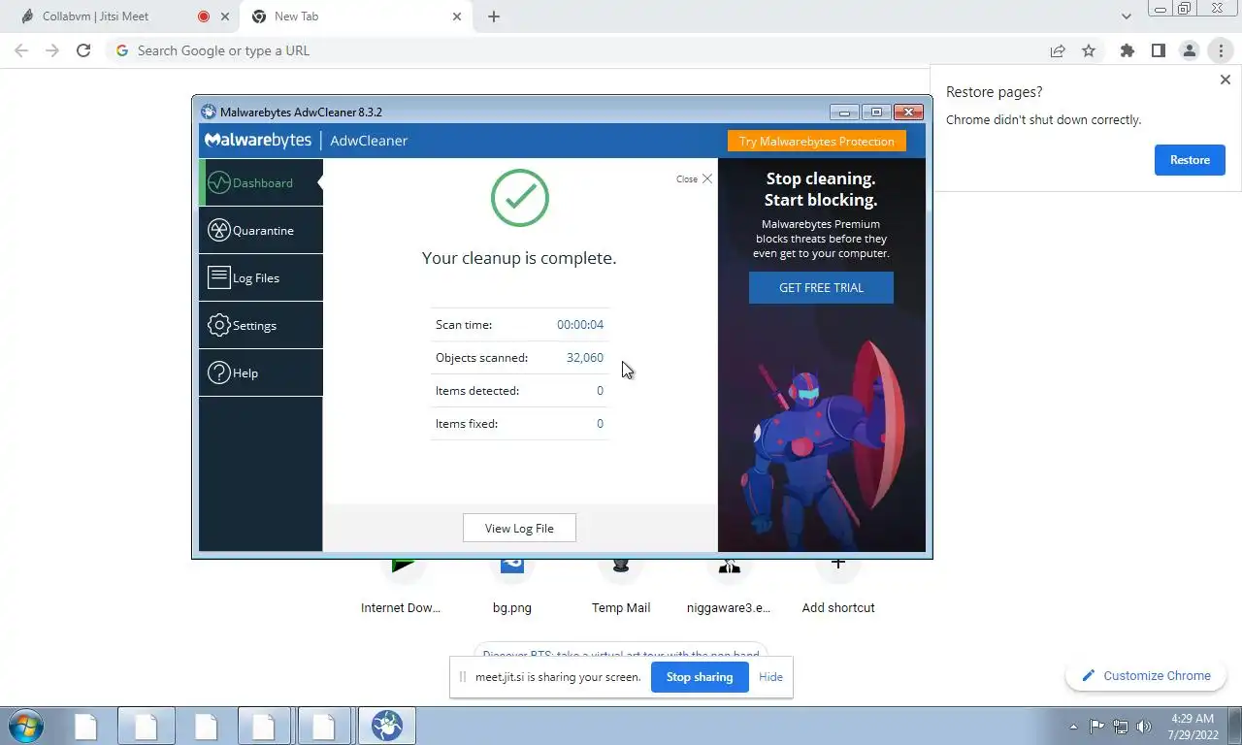Click the volume speaker tray icon
The height and width of the screenshot is (745, 1242).
click(1144, 726)
